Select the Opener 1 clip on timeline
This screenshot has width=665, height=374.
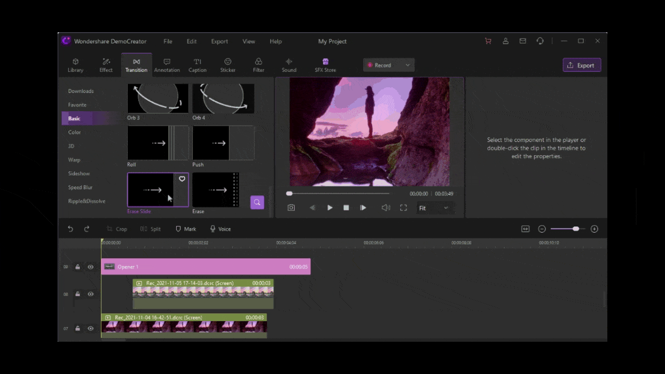click(x=205, y=267)
